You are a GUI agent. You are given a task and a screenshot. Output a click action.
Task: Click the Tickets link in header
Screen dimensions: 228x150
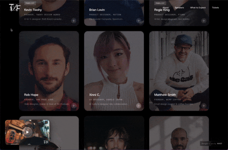point(215,8)
